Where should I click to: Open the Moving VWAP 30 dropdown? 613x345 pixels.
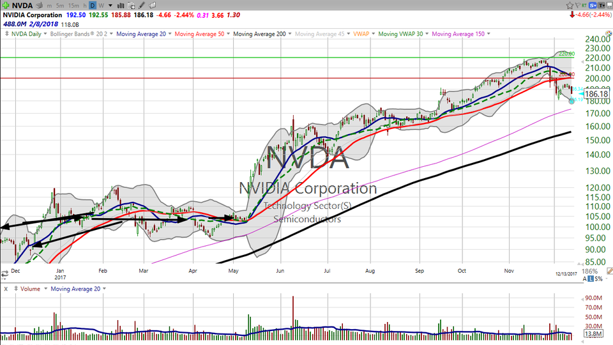click(427, 34)
